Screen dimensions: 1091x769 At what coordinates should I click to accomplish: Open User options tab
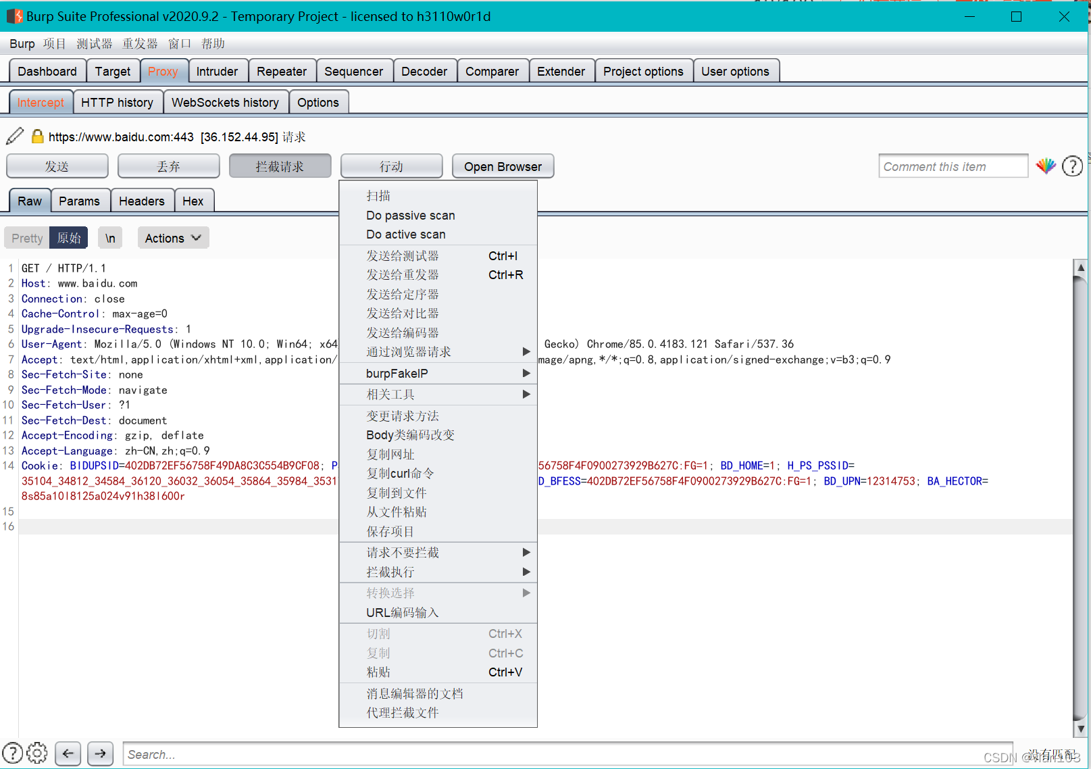pos(736,71)
